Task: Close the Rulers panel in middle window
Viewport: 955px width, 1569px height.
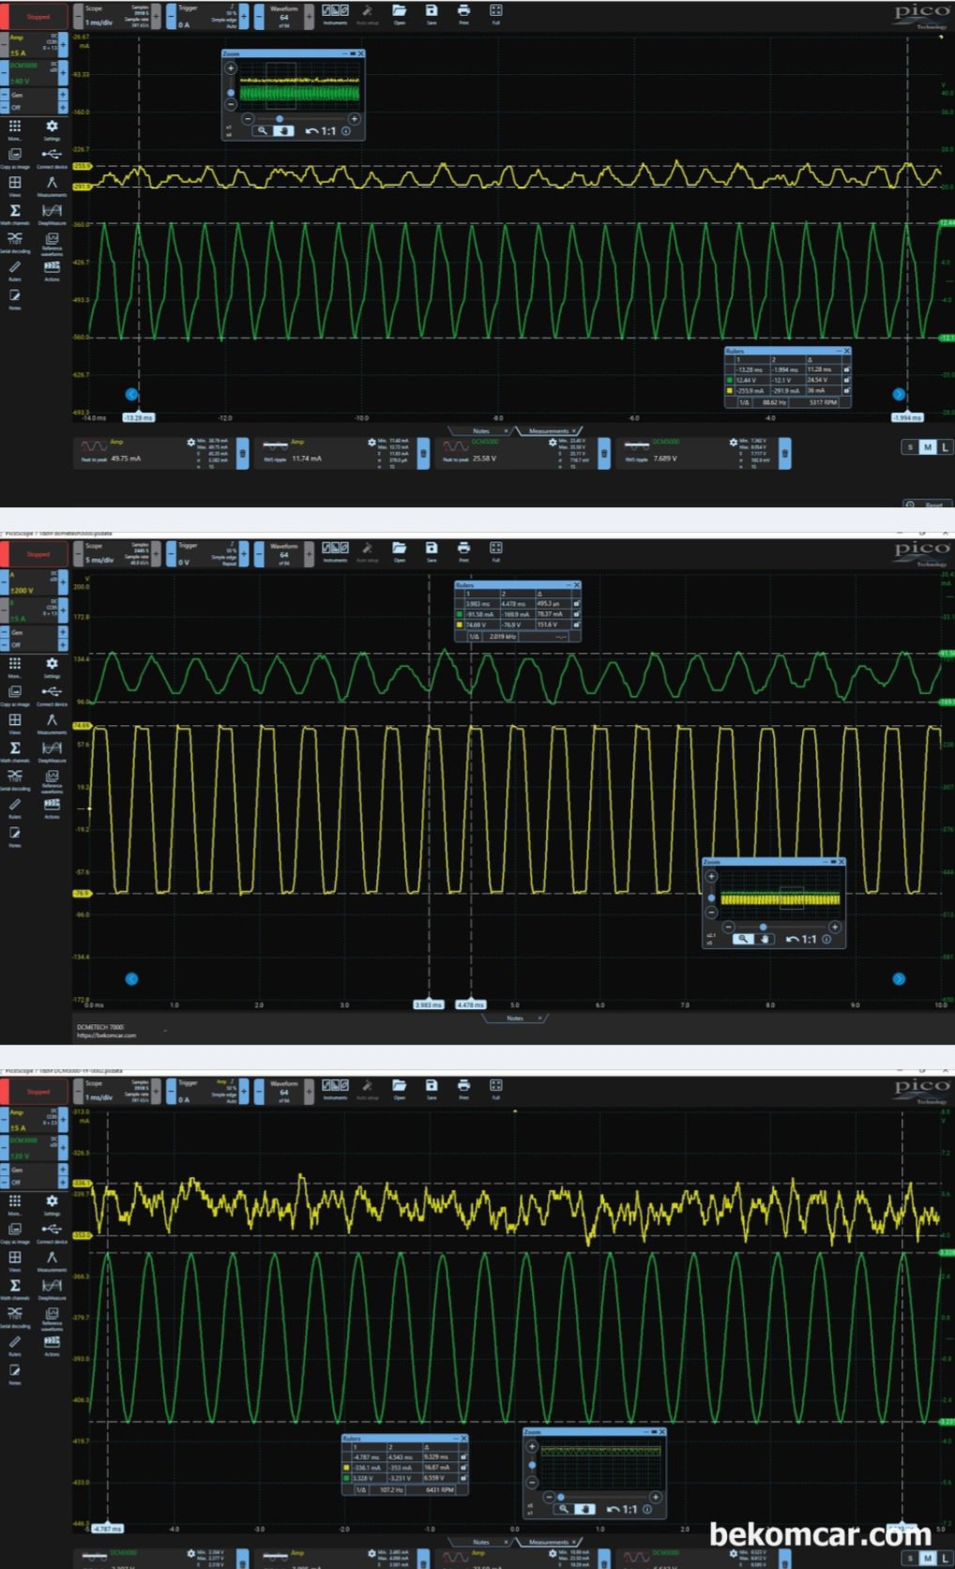Action: point(576,584)
